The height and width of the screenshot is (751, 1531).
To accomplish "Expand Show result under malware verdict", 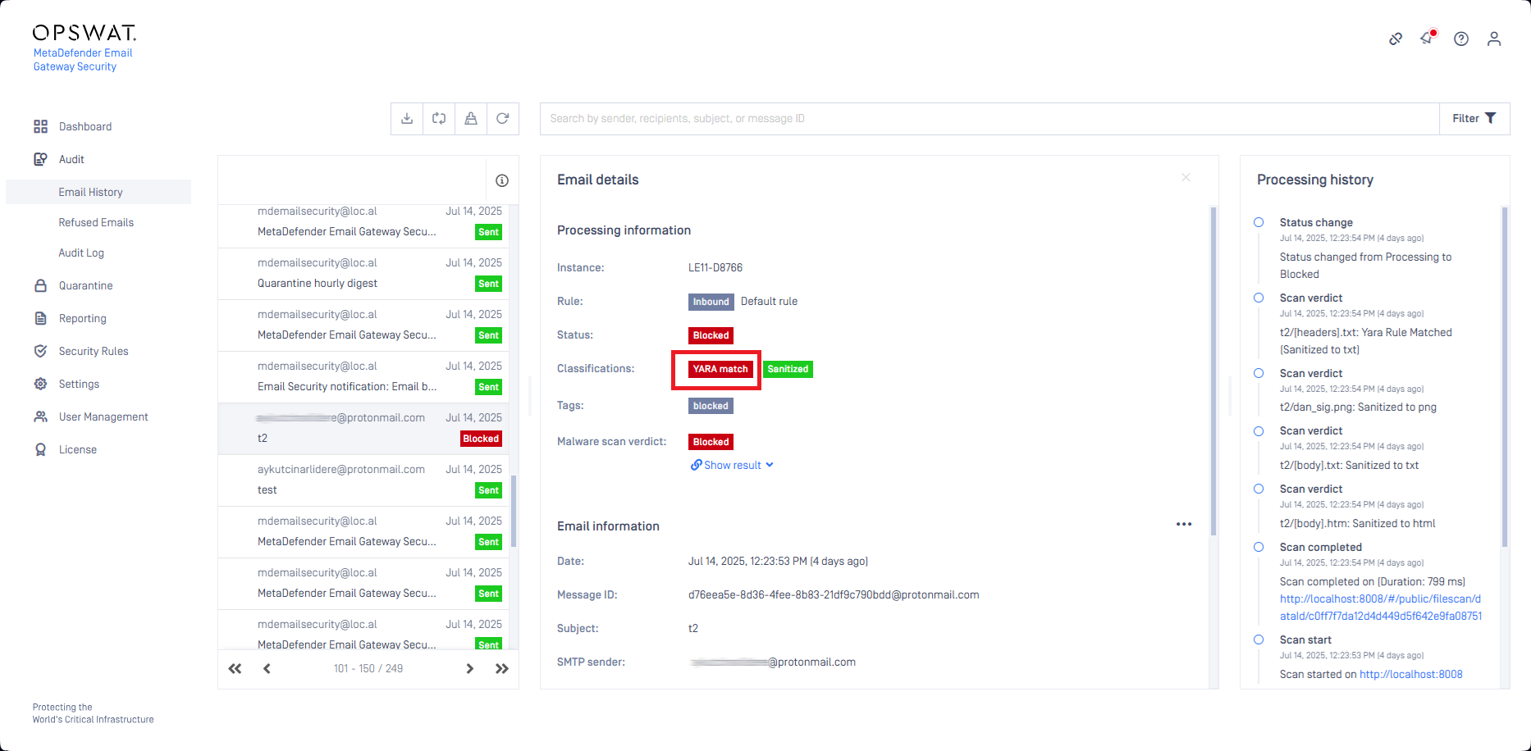I will click(732, 465).
